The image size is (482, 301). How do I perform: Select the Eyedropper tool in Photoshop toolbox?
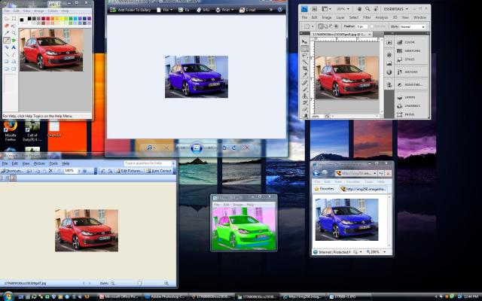pos(304,75)
